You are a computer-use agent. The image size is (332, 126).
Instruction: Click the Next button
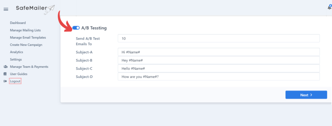(306, 95)
